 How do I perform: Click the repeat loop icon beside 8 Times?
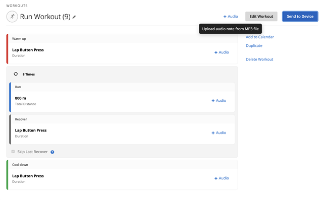16,74
